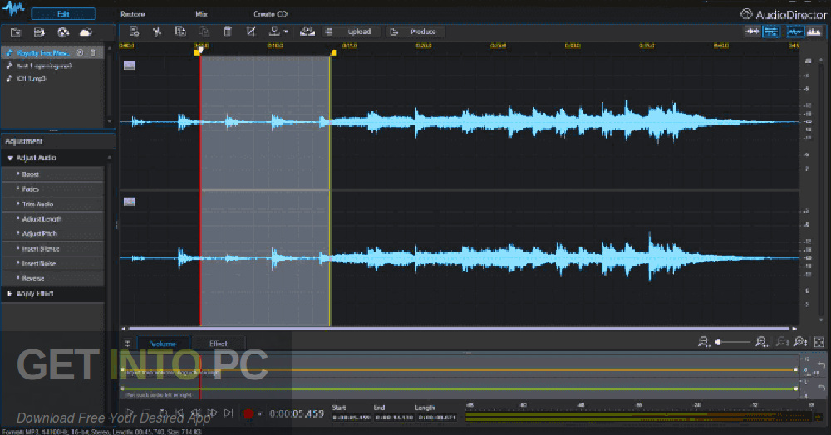Click the horizontal scrollbar under the waveform

point(459,329)
